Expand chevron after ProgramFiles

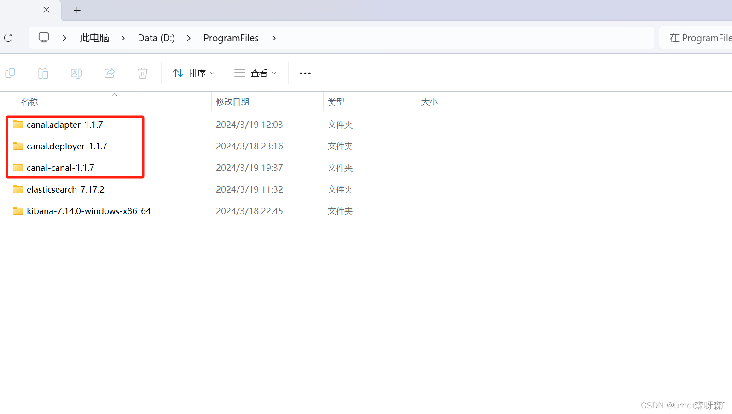click(274, 38)
